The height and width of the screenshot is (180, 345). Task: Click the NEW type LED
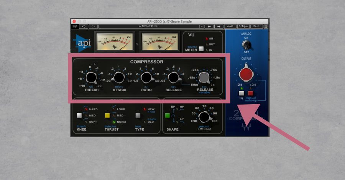(145, 109)
